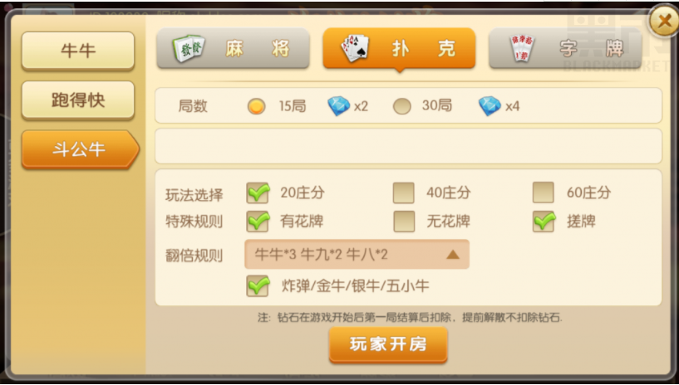The width and height of the screenshot is (679, 385).
Task: Click the character cards icon on 字牌
Action: pyautogui.click(x=522, y=48)
